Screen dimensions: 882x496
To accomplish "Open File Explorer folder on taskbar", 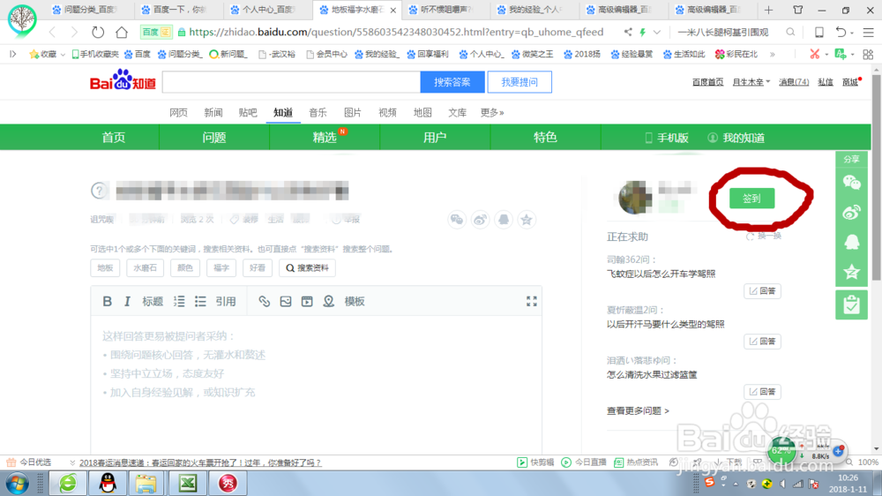I will 146,483.
